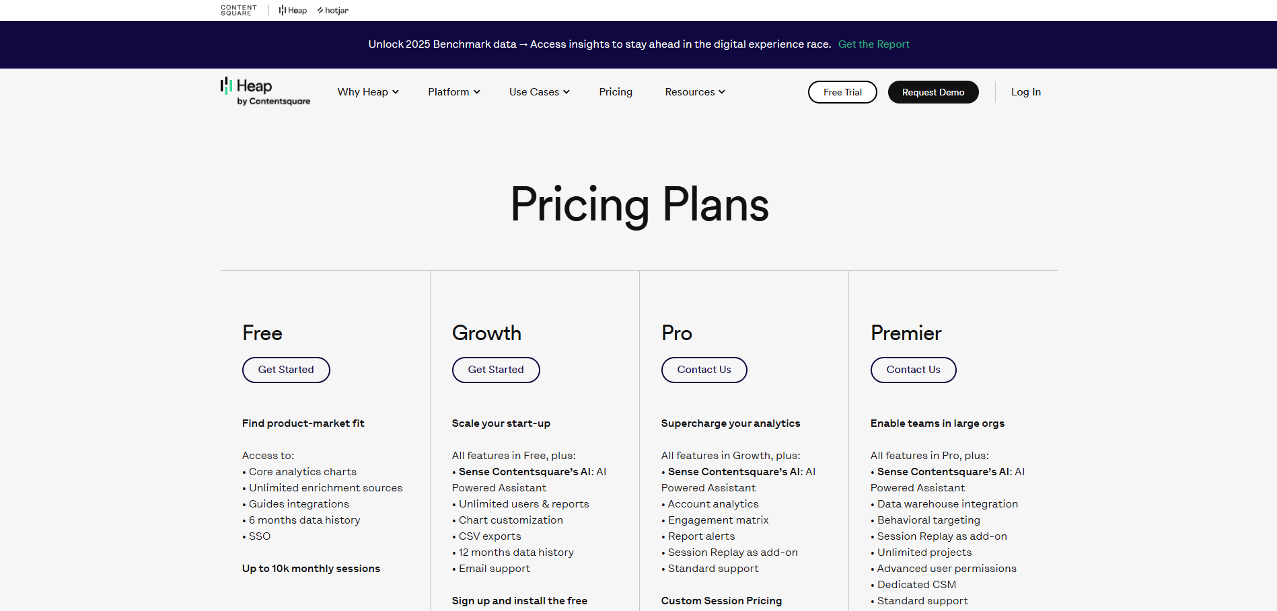Select the Pricing menu item
The width and height of the screenshot is (1277, 611).
coord(615,91)
